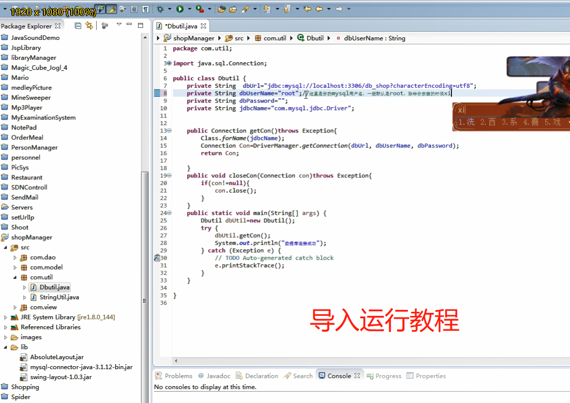Screen dimensions: 570x403
Task: Expand com.view package in tree
Action: click(x=15, y=307)
